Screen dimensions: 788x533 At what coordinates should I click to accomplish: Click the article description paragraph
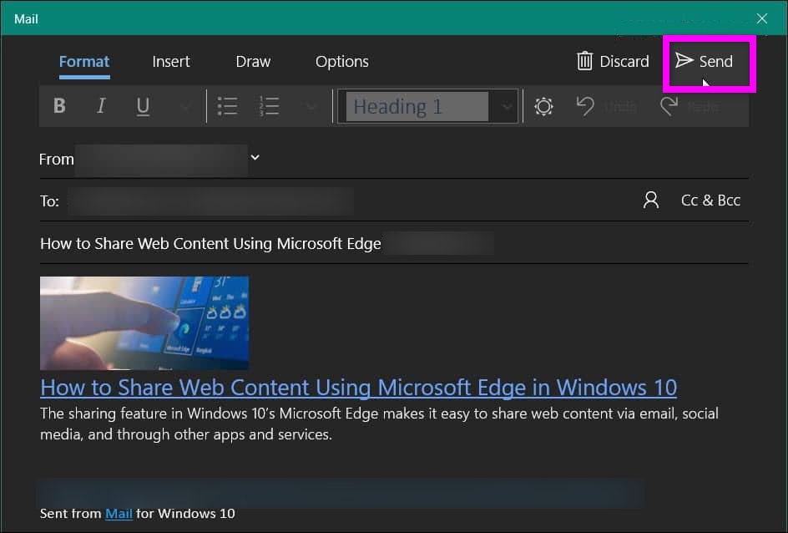[x=380, y=424]
